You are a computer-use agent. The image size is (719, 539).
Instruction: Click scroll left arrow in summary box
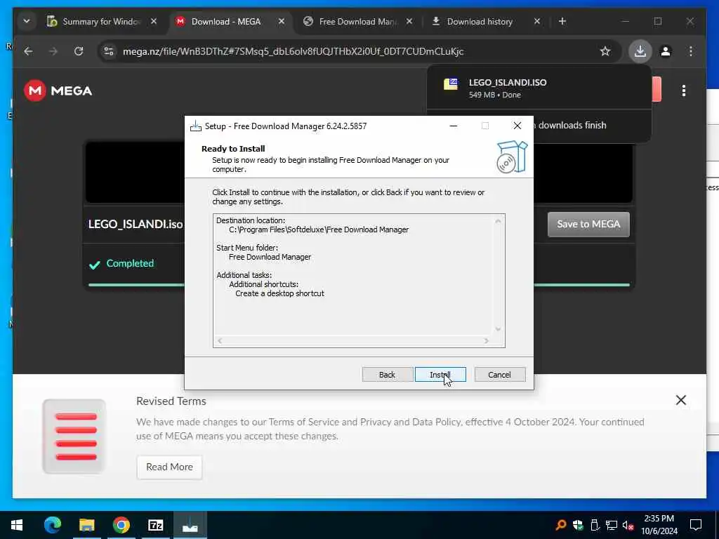click(220, 340)
